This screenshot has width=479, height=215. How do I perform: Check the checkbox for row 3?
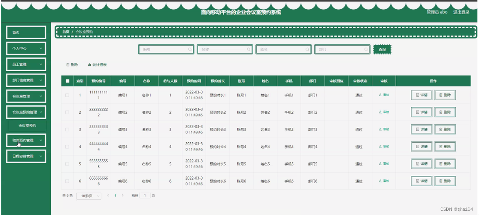point(67,129)
